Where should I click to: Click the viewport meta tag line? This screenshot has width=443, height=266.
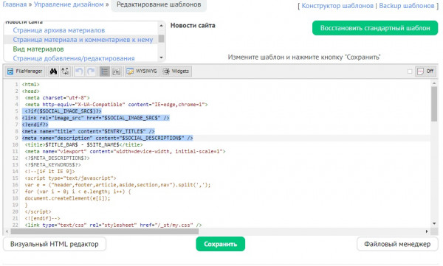(x=126, y=152)
